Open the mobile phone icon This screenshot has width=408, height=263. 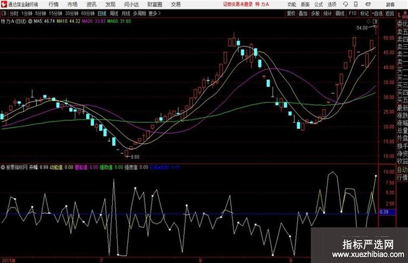pos(356,4)
